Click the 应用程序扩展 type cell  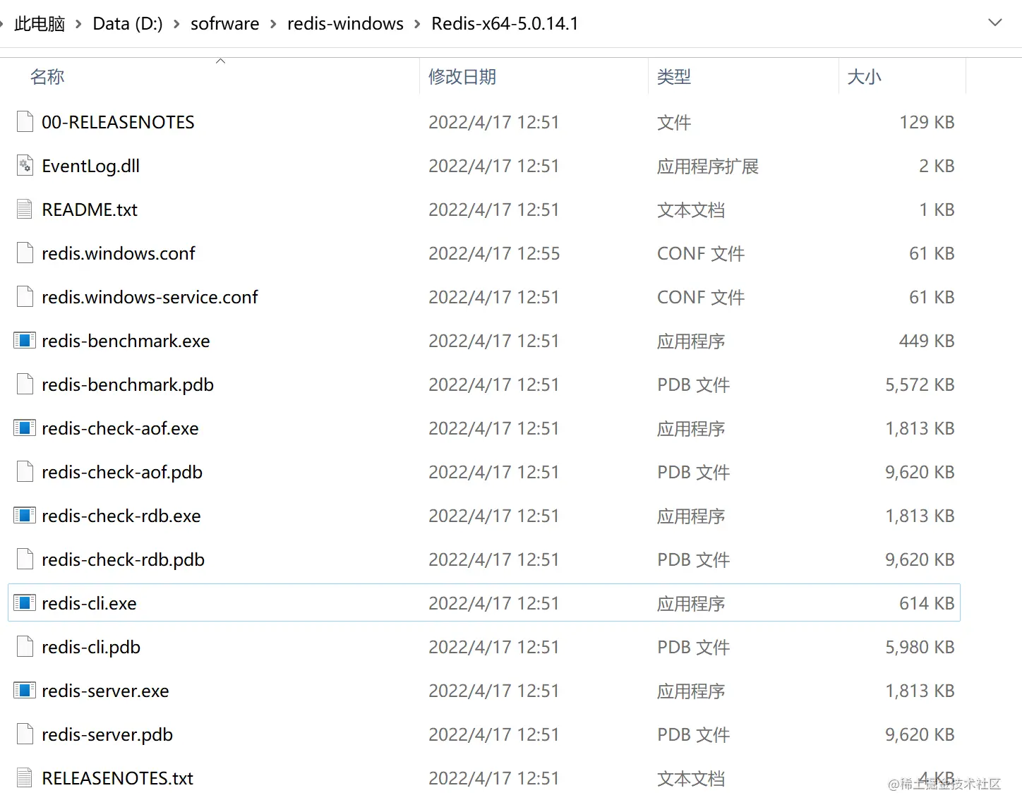coord(708,166)
